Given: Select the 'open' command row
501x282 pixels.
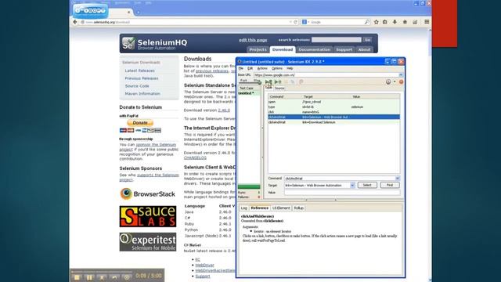Looking at the screenshot, I should pyautogui.click(x=334, y=102).
